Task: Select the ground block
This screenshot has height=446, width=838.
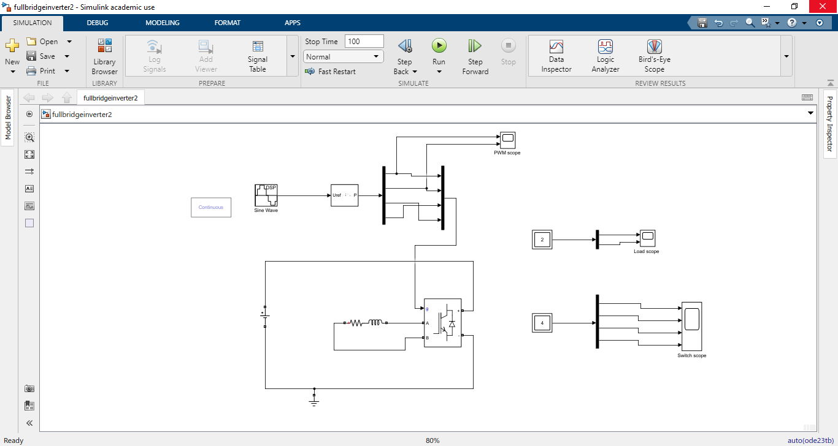Action: click(314, 399)
